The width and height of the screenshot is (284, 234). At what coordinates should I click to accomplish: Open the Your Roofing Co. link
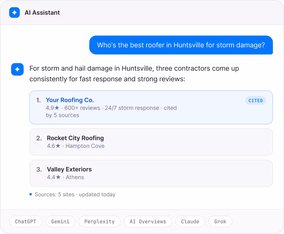[x=70, y=100]
